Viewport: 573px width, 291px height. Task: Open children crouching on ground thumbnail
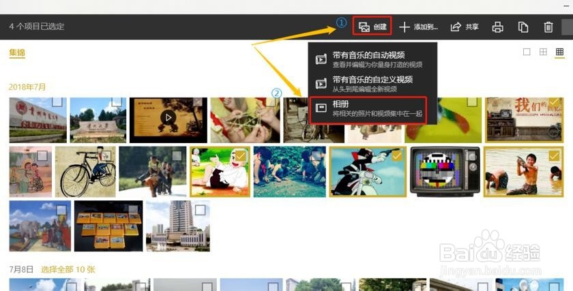[289, 172]
